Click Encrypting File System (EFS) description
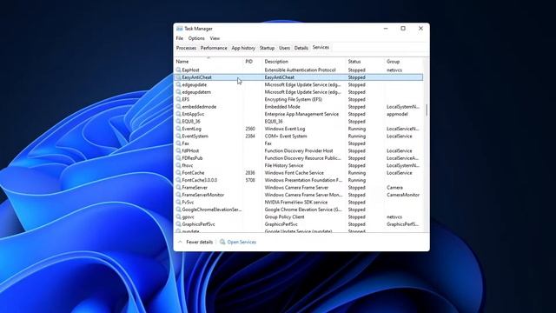 tap(294, 99)
